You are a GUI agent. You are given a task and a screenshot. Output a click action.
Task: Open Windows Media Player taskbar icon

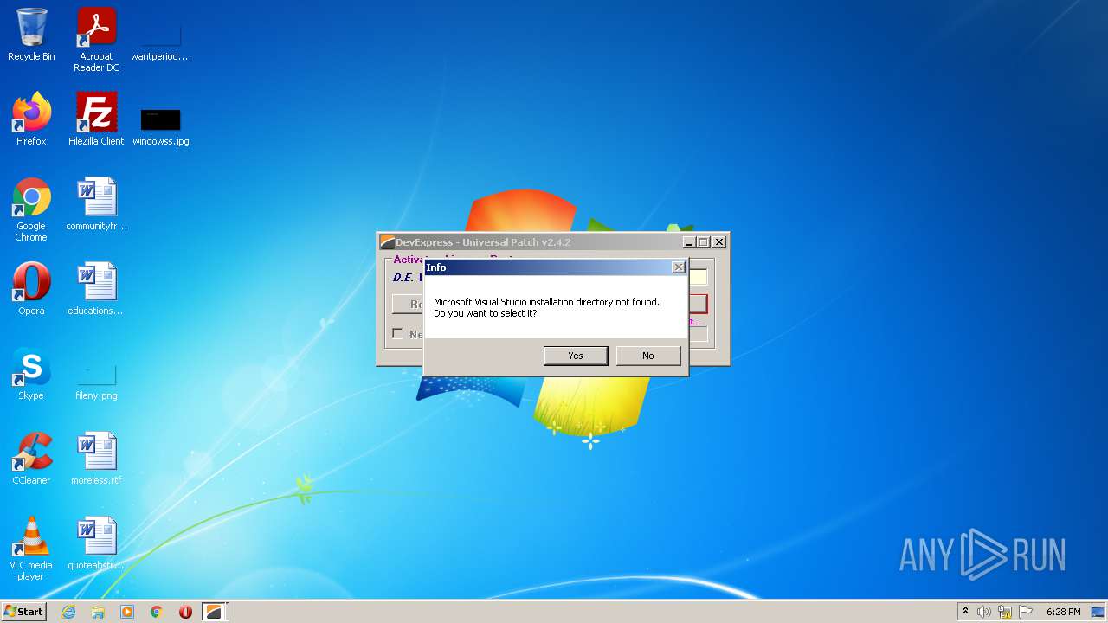click(127, 612)
